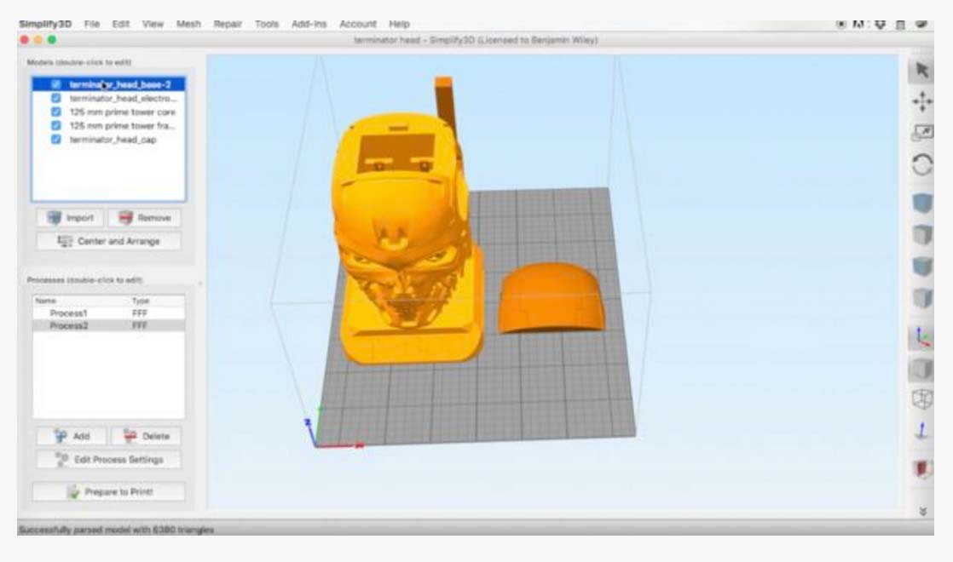Viewport: 953px width, 562px height.
Task: Open the Edit menu
Action: 120,25
